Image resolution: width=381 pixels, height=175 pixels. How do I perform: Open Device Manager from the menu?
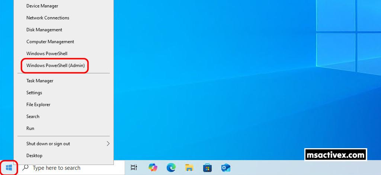click(x=42, y=6)
